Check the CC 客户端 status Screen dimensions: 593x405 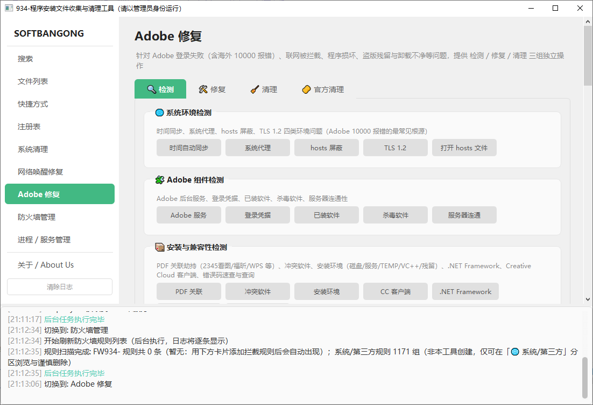click(395, 291)
